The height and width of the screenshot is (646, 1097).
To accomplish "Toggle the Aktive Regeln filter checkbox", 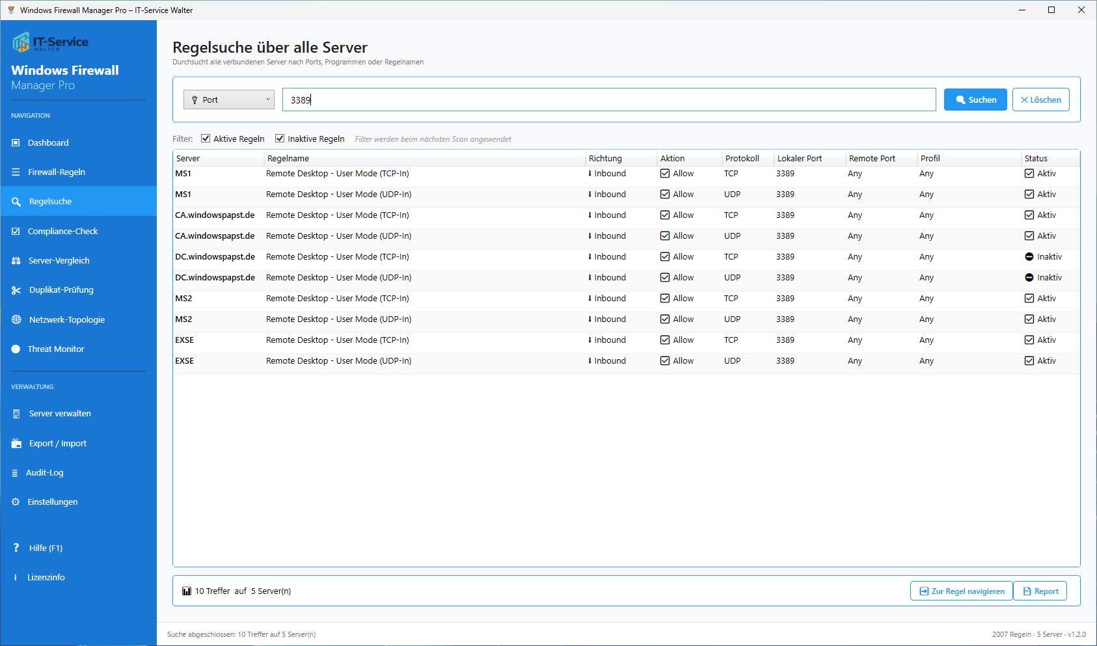I will tap(206, 139).
